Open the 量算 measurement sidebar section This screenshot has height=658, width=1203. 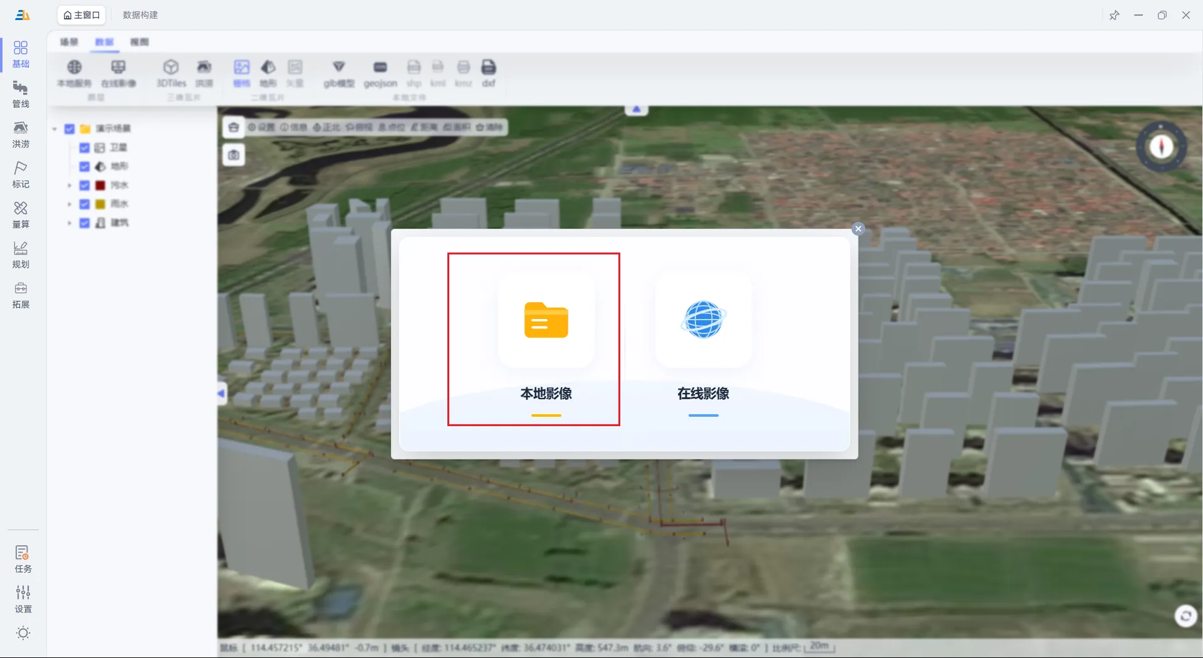21,215
